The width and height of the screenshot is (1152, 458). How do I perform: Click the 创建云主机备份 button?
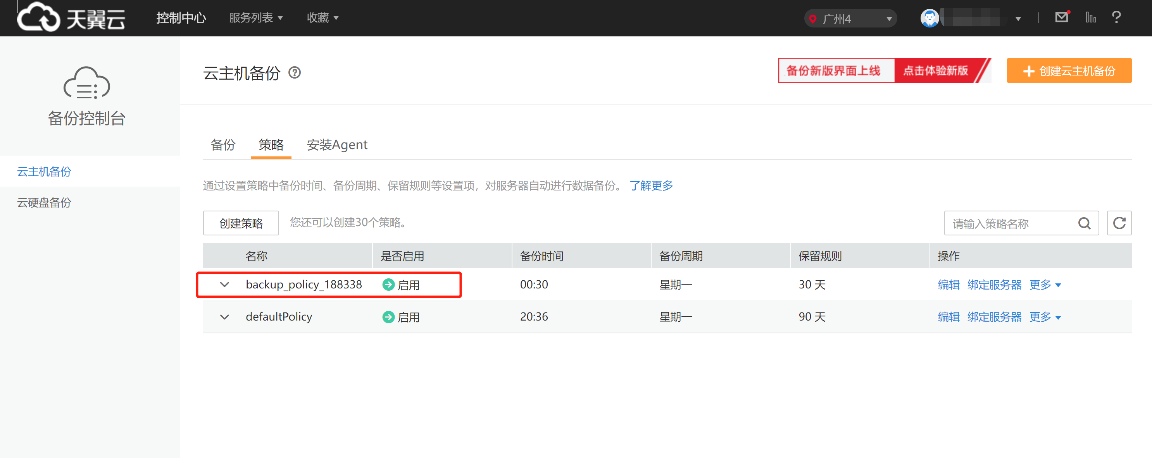tap(1069, 70)
